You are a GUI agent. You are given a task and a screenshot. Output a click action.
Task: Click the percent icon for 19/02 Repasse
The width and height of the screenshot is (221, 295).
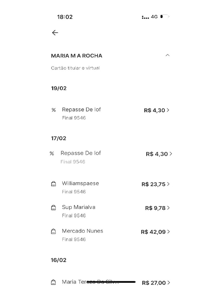[54, 110]
